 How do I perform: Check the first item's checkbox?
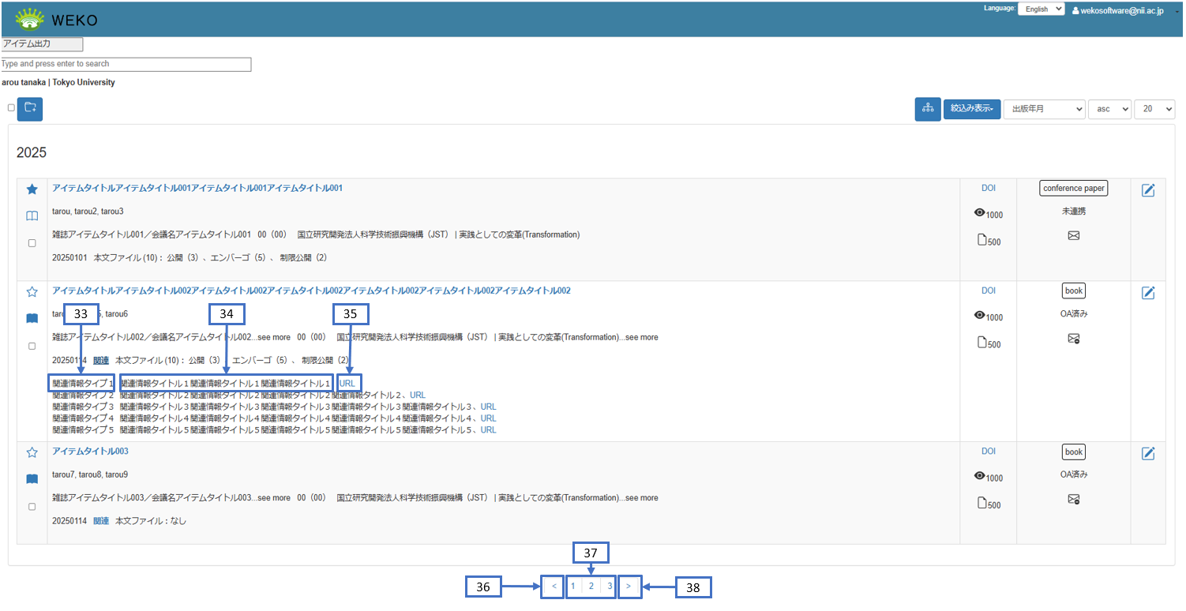tap(32, 243)
